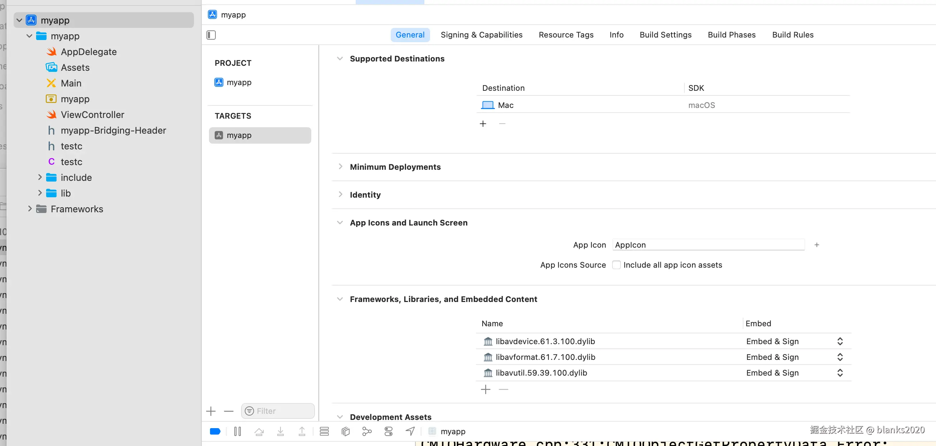936x446 pixels.
Task: Add a framework with plus button
Action: click(x=486, y=390)
